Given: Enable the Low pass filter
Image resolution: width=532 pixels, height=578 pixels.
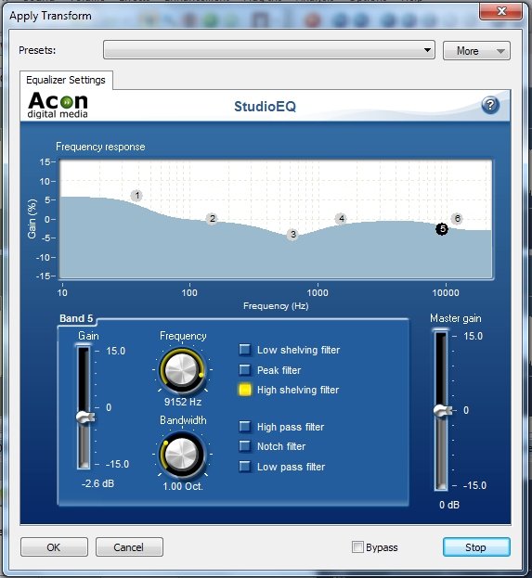Looking at the screenshot, I should 245,467.
